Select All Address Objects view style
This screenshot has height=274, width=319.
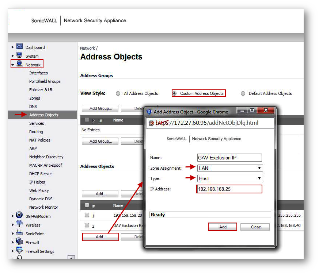(x=118, y=93)
